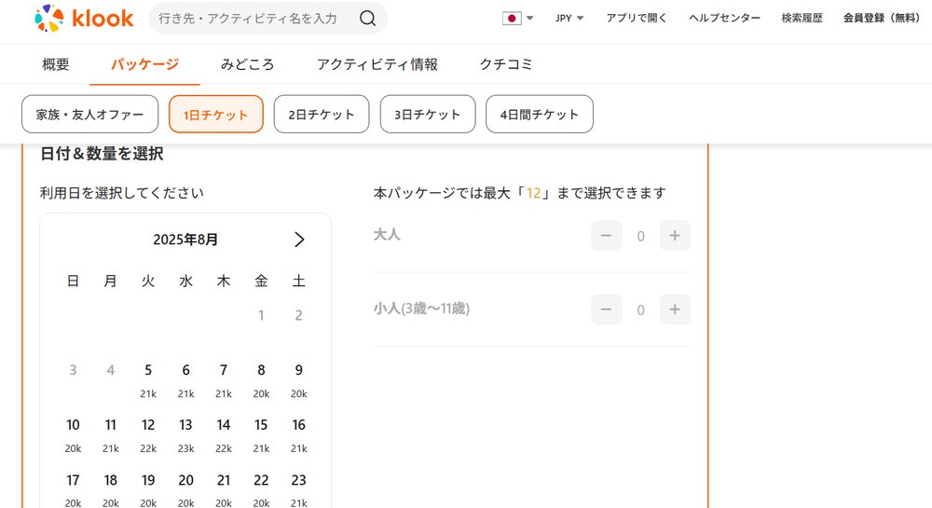Select August 14 in calendar
This screenshot has width=932, height=508.
click(224, 435)
